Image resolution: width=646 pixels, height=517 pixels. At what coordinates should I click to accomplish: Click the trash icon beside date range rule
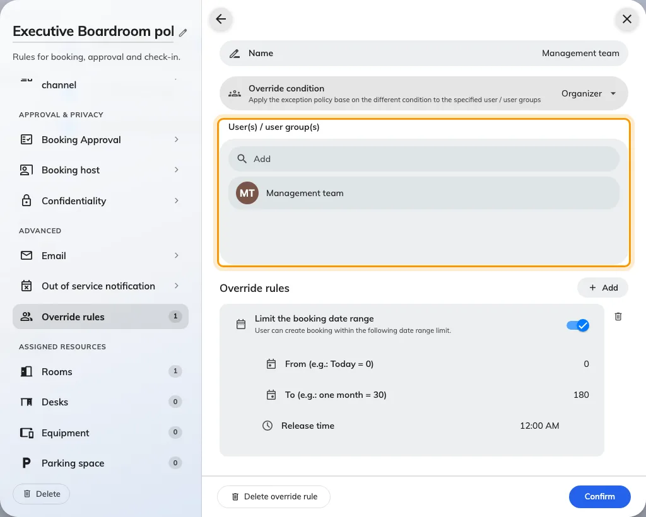[x=618, y=317]
